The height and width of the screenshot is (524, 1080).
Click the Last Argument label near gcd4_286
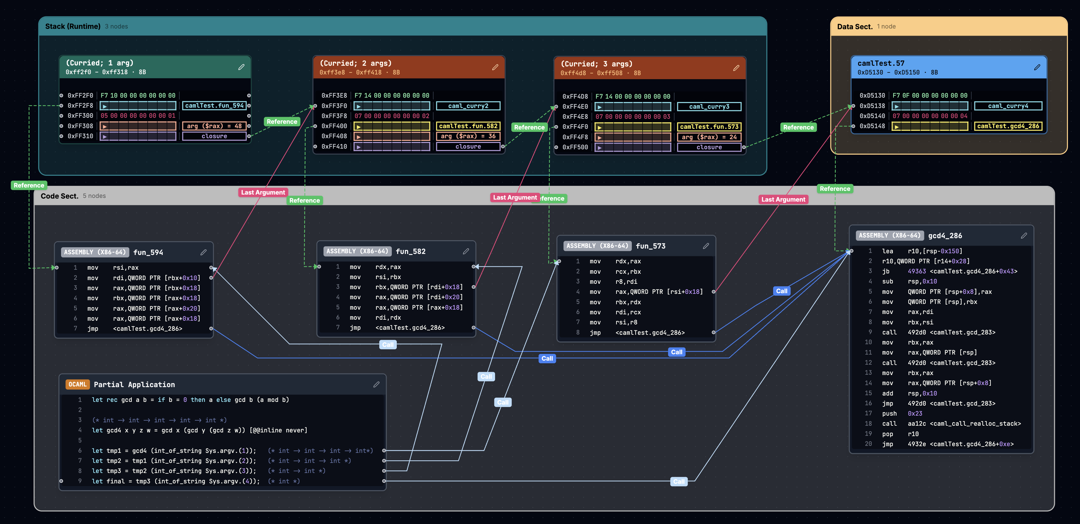783,200
